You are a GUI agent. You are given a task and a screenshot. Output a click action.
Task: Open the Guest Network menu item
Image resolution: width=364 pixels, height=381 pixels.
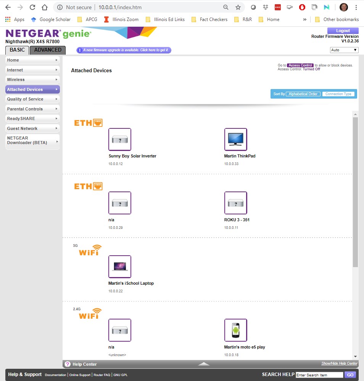32,128
